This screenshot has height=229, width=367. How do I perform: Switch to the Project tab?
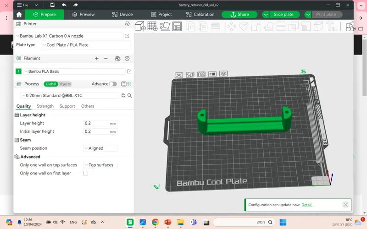[161, 15]
